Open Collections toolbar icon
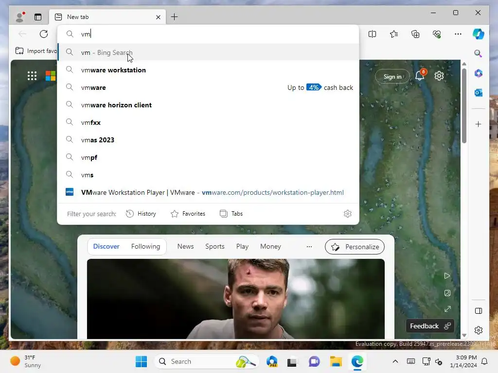This screenshot has height=373, width=498. (415, 34)
